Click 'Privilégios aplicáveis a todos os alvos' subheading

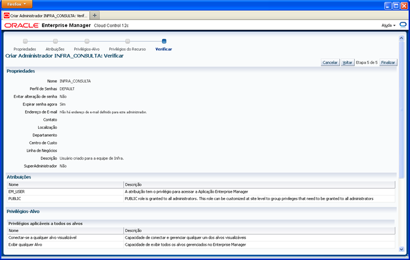46,224
